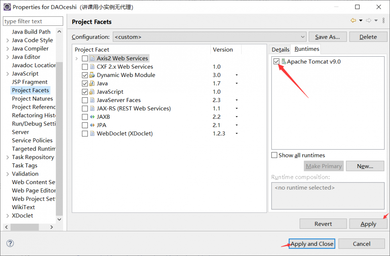Enable the JAXB facet checkbox
Screen dimensions: 390x256
click(x=85, y=117)
